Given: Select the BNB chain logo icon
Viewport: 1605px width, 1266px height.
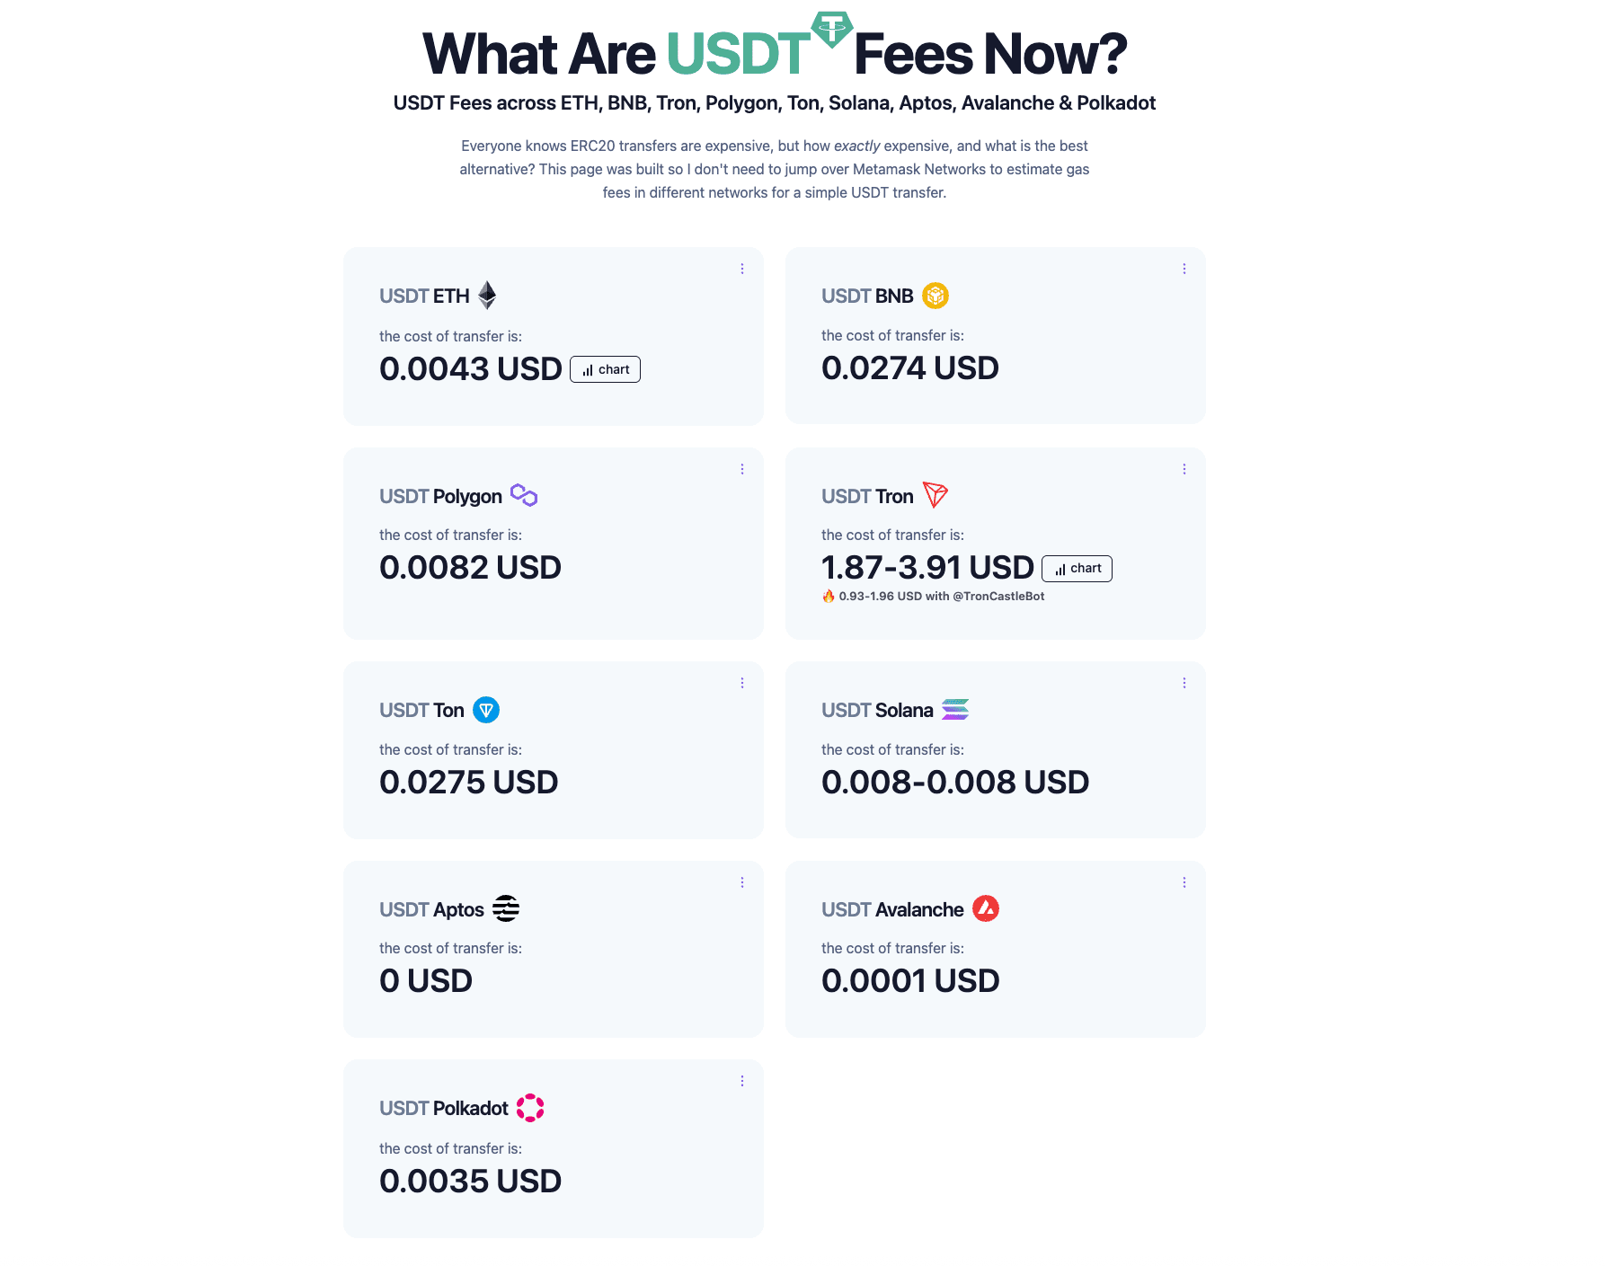Looking at the screenshot, I should (x=936, y=296).
